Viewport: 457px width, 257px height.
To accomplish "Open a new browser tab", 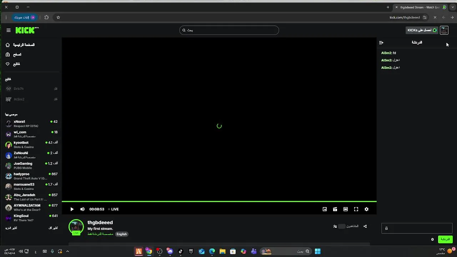I will 388,7.
